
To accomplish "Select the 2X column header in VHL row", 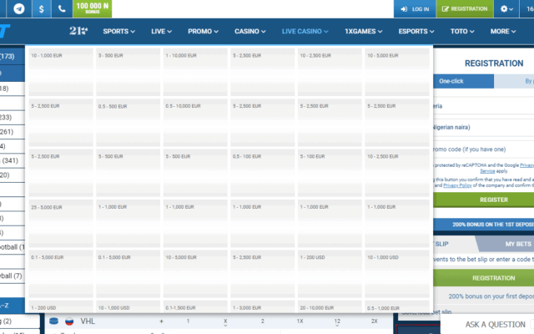I will (375, 321).
